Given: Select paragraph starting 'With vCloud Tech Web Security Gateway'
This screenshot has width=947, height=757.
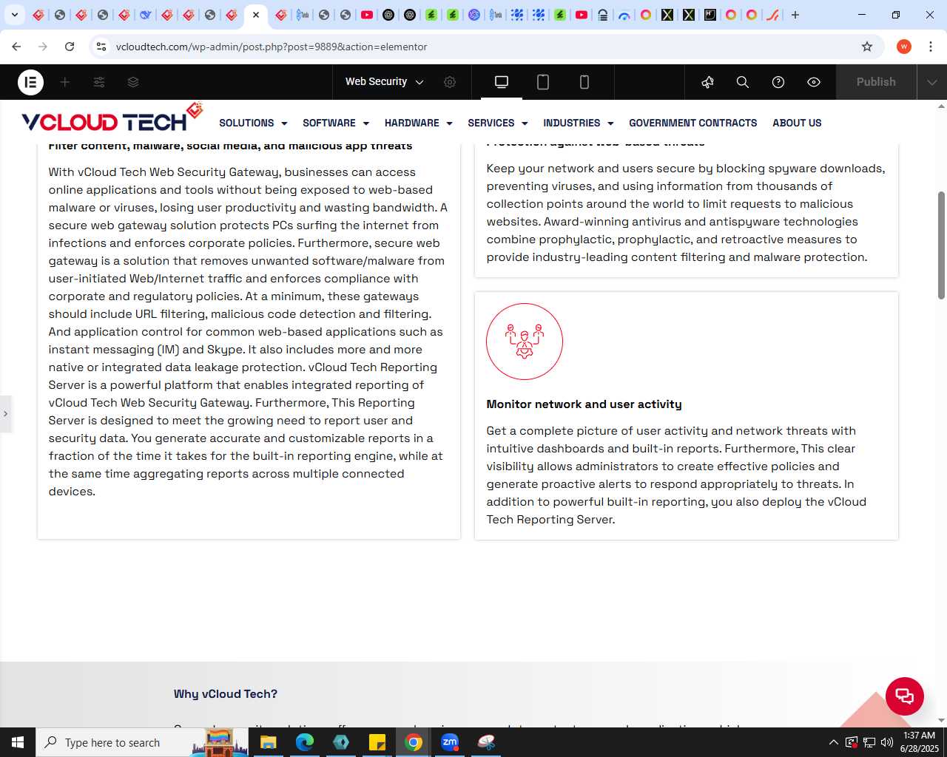Looking at the screenshot, I should pyautogui.click(x=248, y=331).
